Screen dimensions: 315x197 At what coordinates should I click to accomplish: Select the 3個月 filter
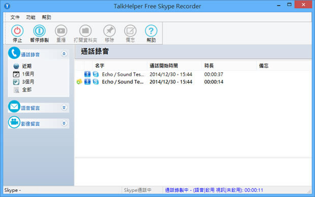[28, 82]
